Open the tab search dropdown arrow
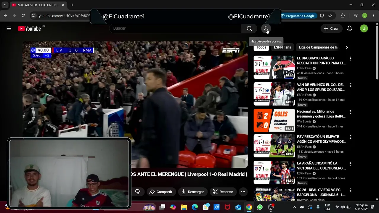This screenshot has height=213, width=379. pyautogui.click(x=5, y=5)
